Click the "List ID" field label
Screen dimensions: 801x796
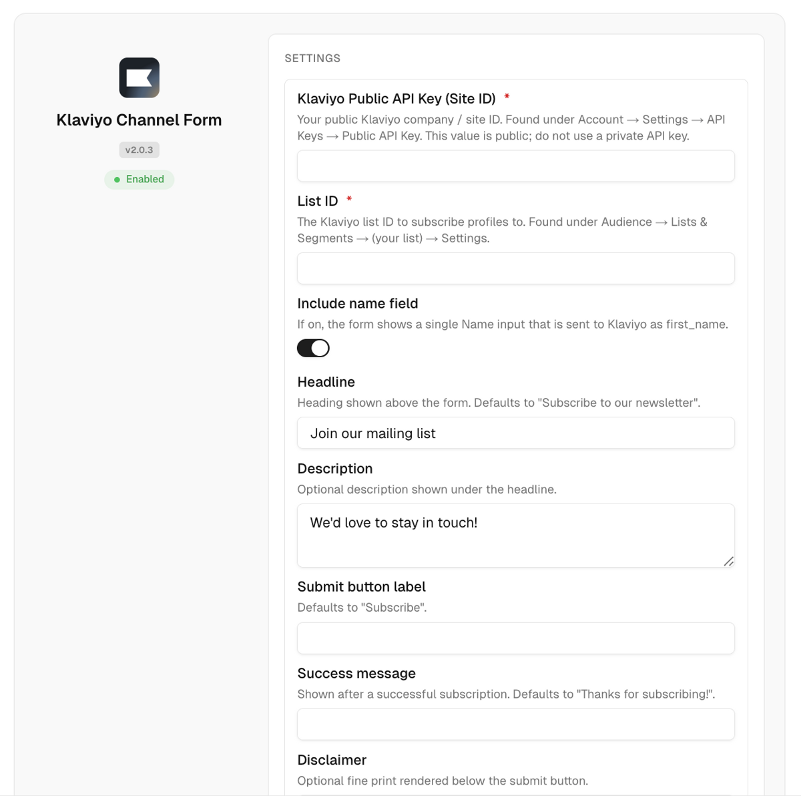coord(318,201)
